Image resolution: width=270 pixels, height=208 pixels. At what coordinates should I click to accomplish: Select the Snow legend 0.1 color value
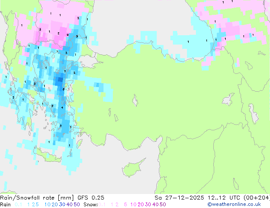[102, 205]
